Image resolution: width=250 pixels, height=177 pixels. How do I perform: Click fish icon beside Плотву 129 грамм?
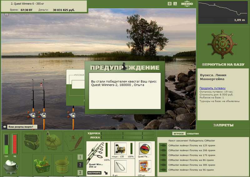click(x=163, y=145)
